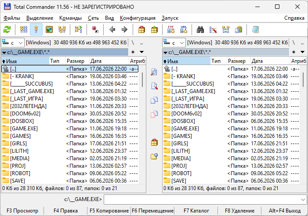Open the FTP connect icon
This screenshot has height=216, width=308.
171,29
